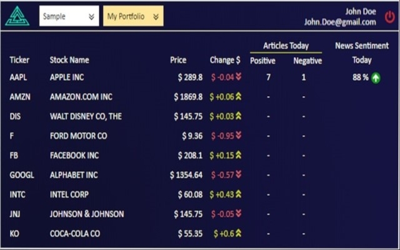Image resolution: width=400 pixels, height=250 pixels.
Task: Click the Price column header
Action: click(x=178, y=60)
